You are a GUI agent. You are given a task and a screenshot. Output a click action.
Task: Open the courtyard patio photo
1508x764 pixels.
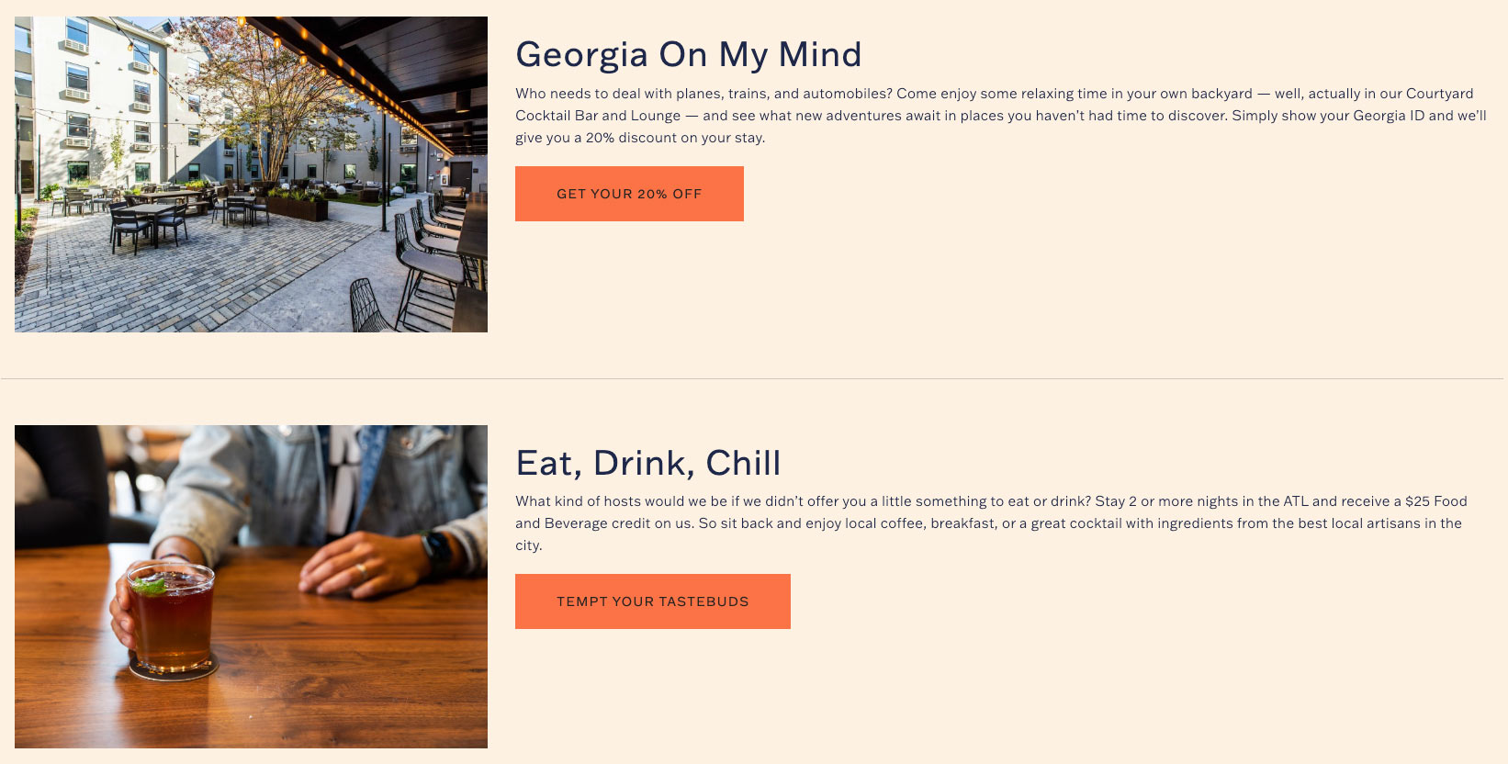pos(251,174)
